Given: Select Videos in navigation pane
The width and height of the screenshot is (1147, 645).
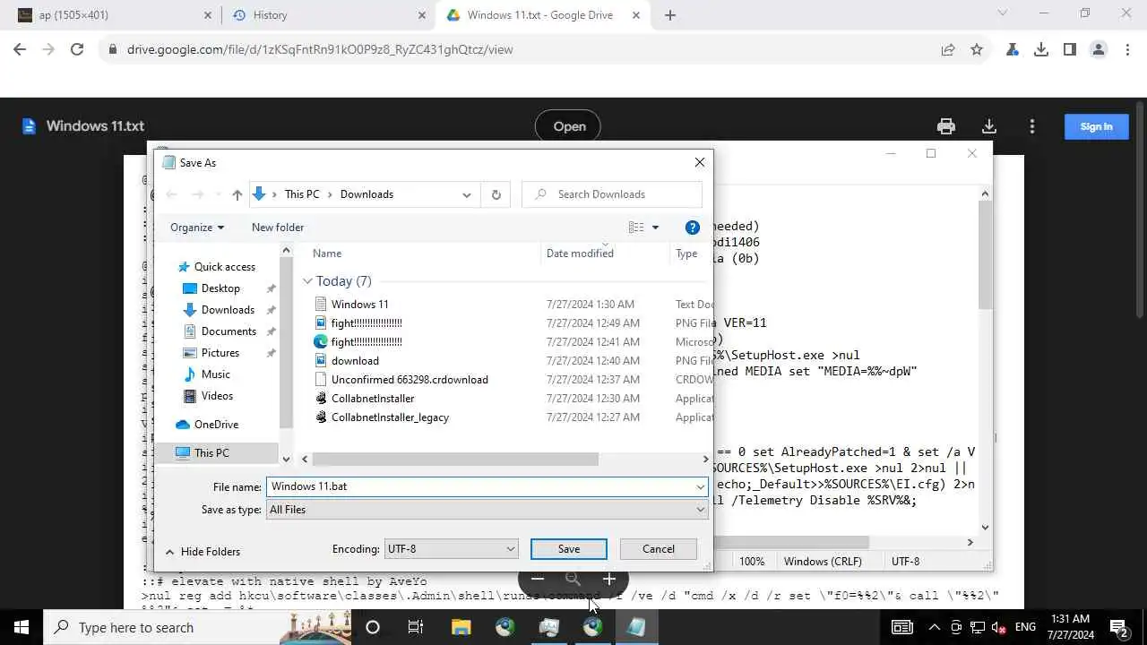Looking at the screenshot, I should point(217,396).
